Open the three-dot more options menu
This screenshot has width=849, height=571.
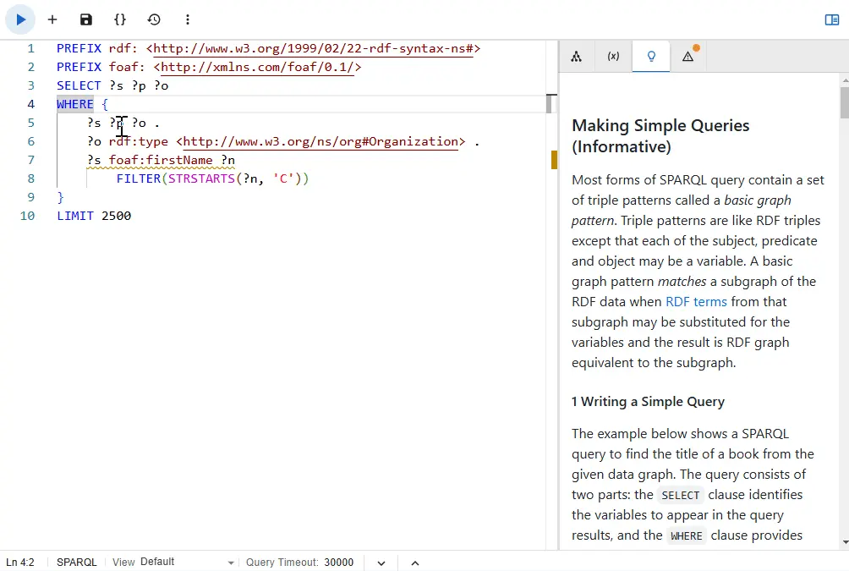point(188,20)
